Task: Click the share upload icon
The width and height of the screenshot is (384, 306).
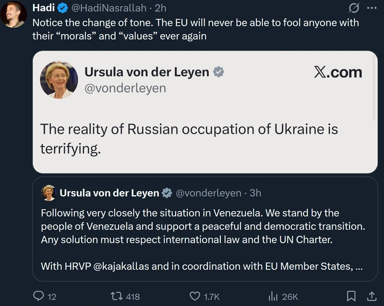Action: coord(371,296)
